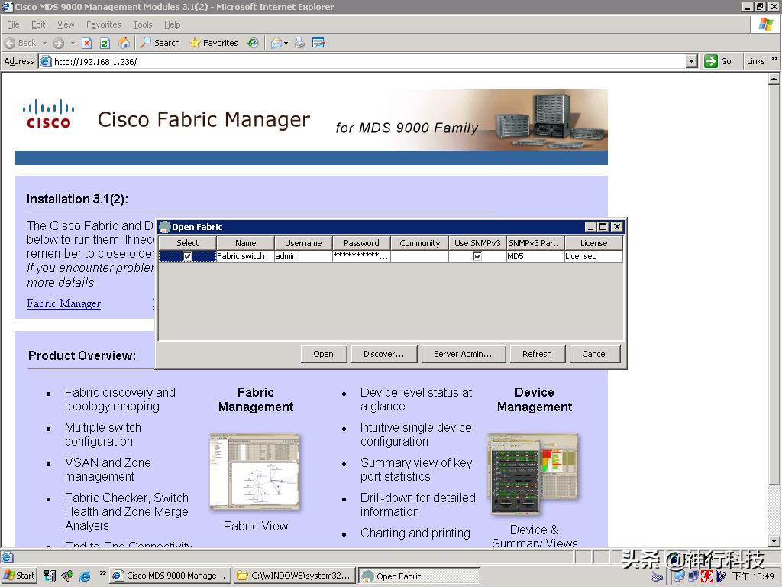
Task: Click the Discover button in Open Fabric dialog
Action: point(384,354)
